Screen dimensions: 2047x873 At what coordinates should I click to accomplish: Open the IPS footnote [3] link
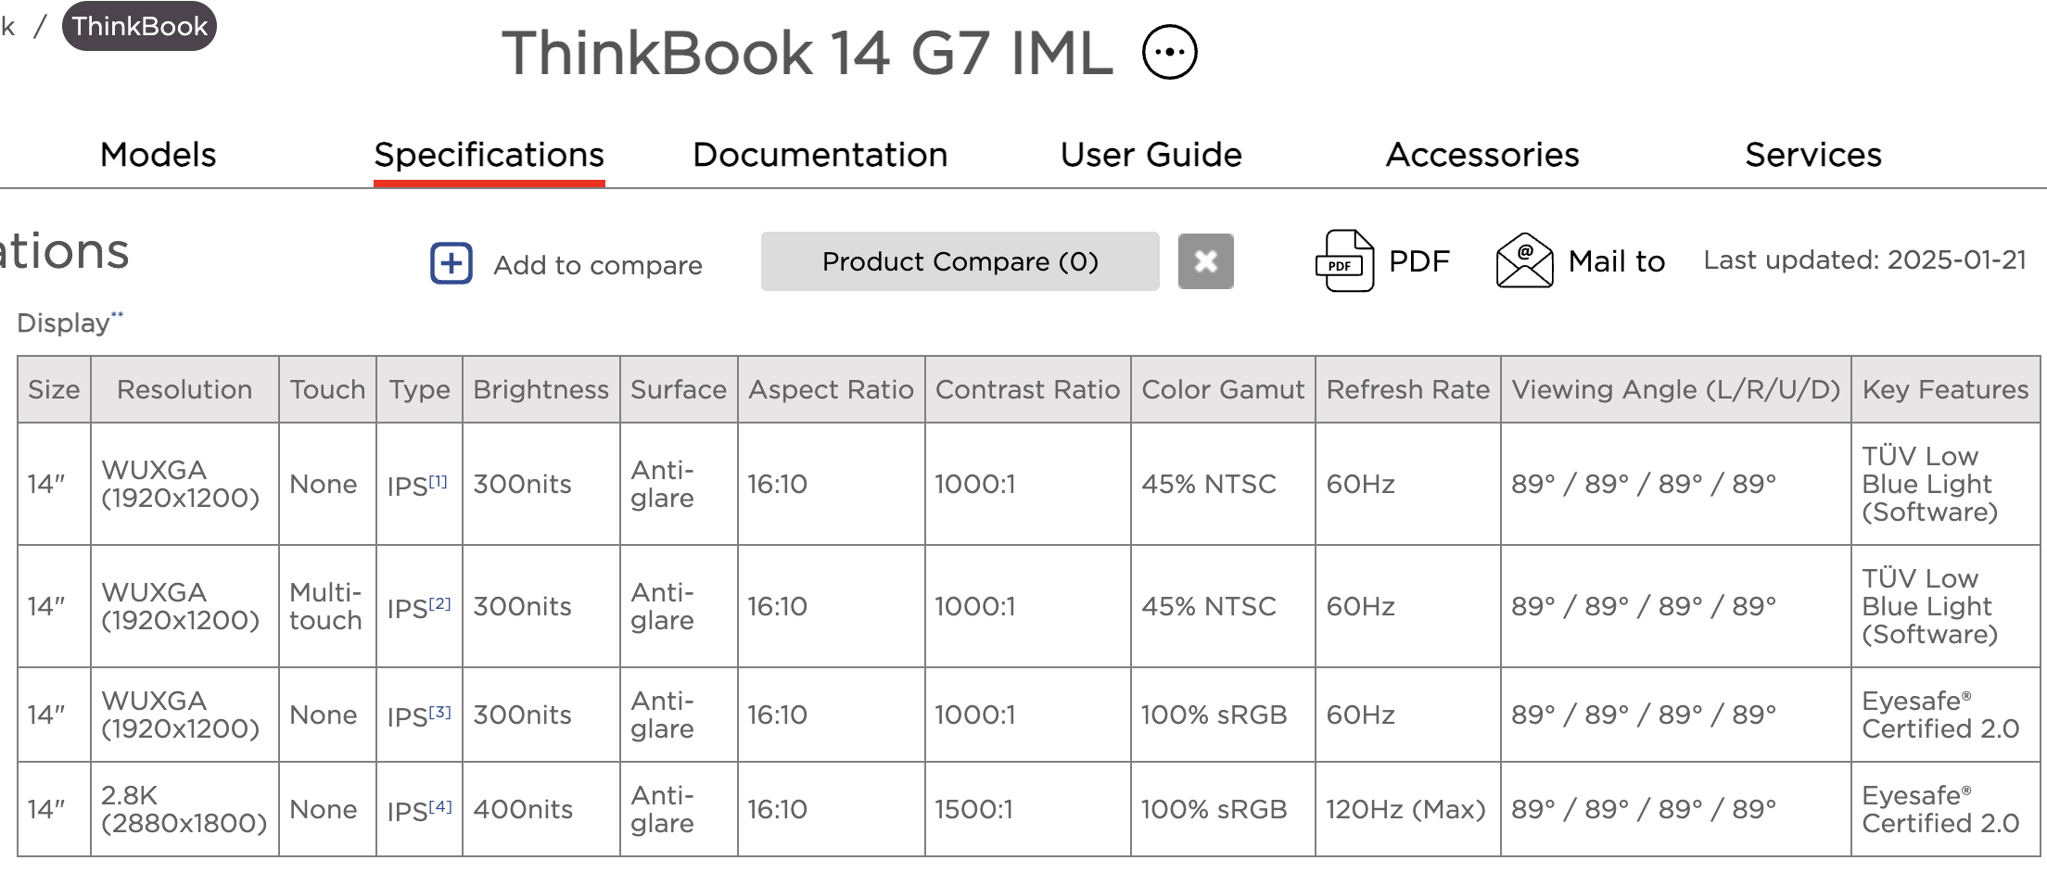coord(439,712)
